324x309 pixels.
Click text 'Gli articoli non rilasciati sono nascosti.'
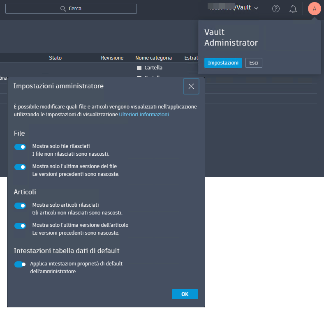(x=77, y=213)
